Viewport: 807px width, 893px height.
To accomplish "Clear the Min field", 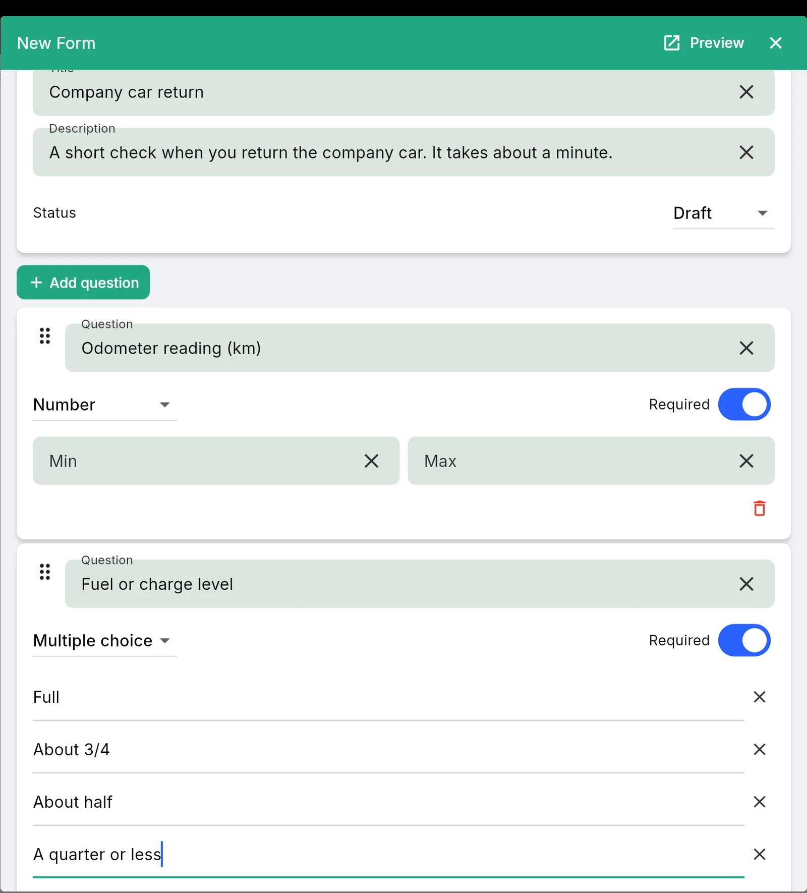I will point(371,461).
